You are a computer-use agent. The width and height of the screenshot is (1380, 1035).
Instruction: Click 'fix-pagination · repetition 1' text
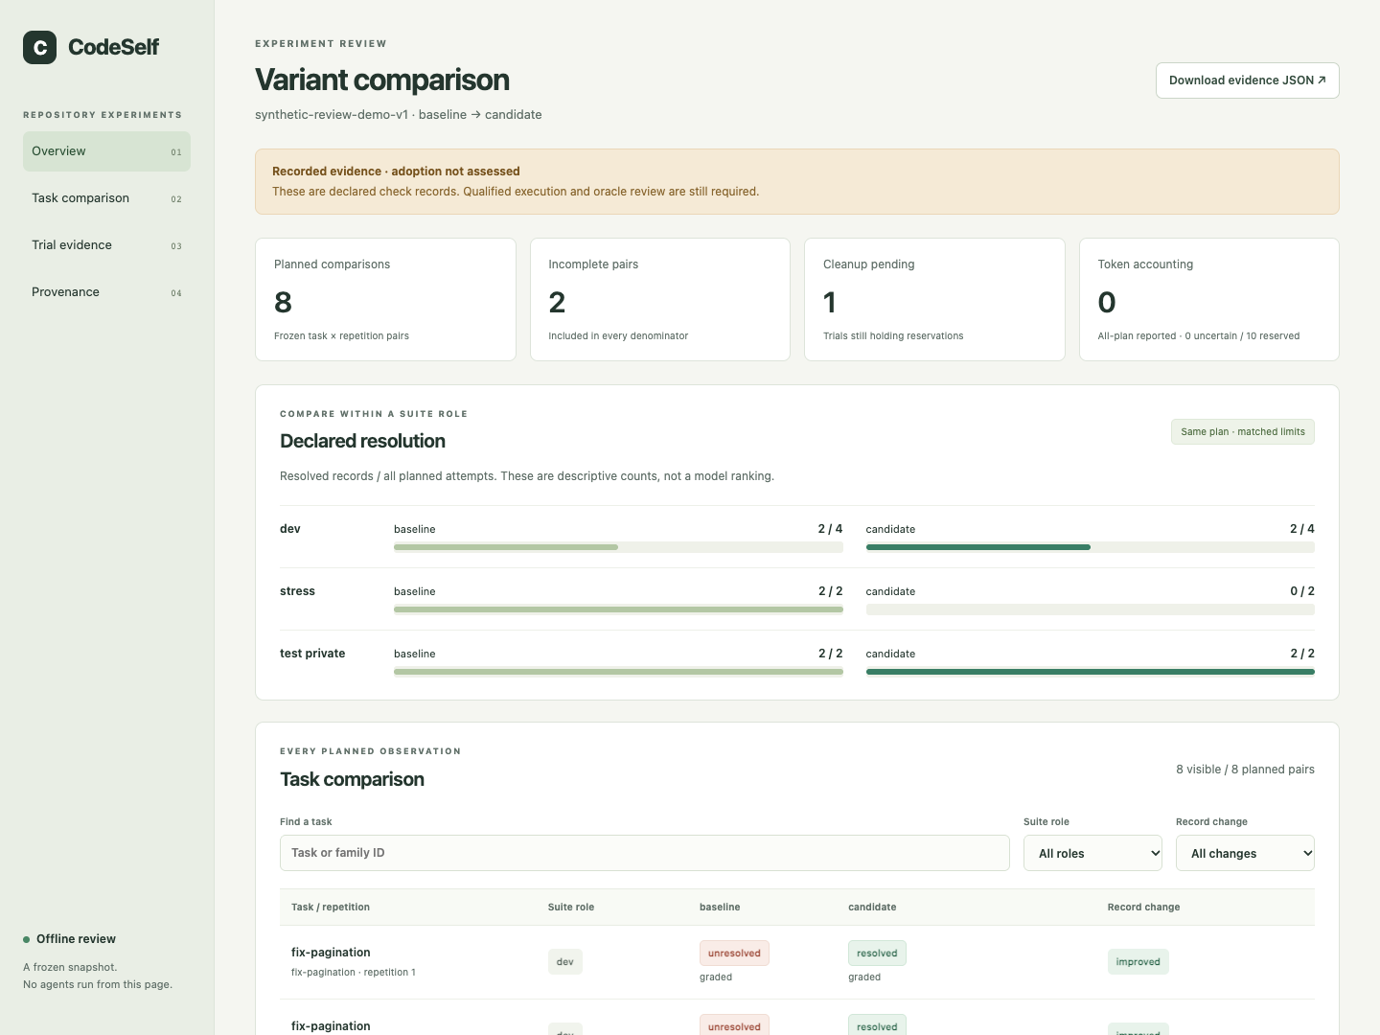[x=354, y=973]
